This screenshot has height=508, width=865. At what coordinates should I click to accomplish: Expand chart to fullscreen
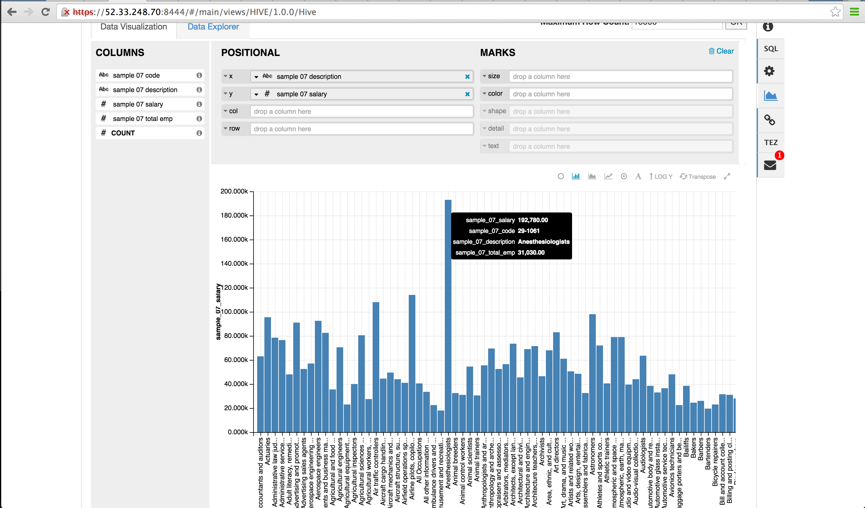pos(727,177)
